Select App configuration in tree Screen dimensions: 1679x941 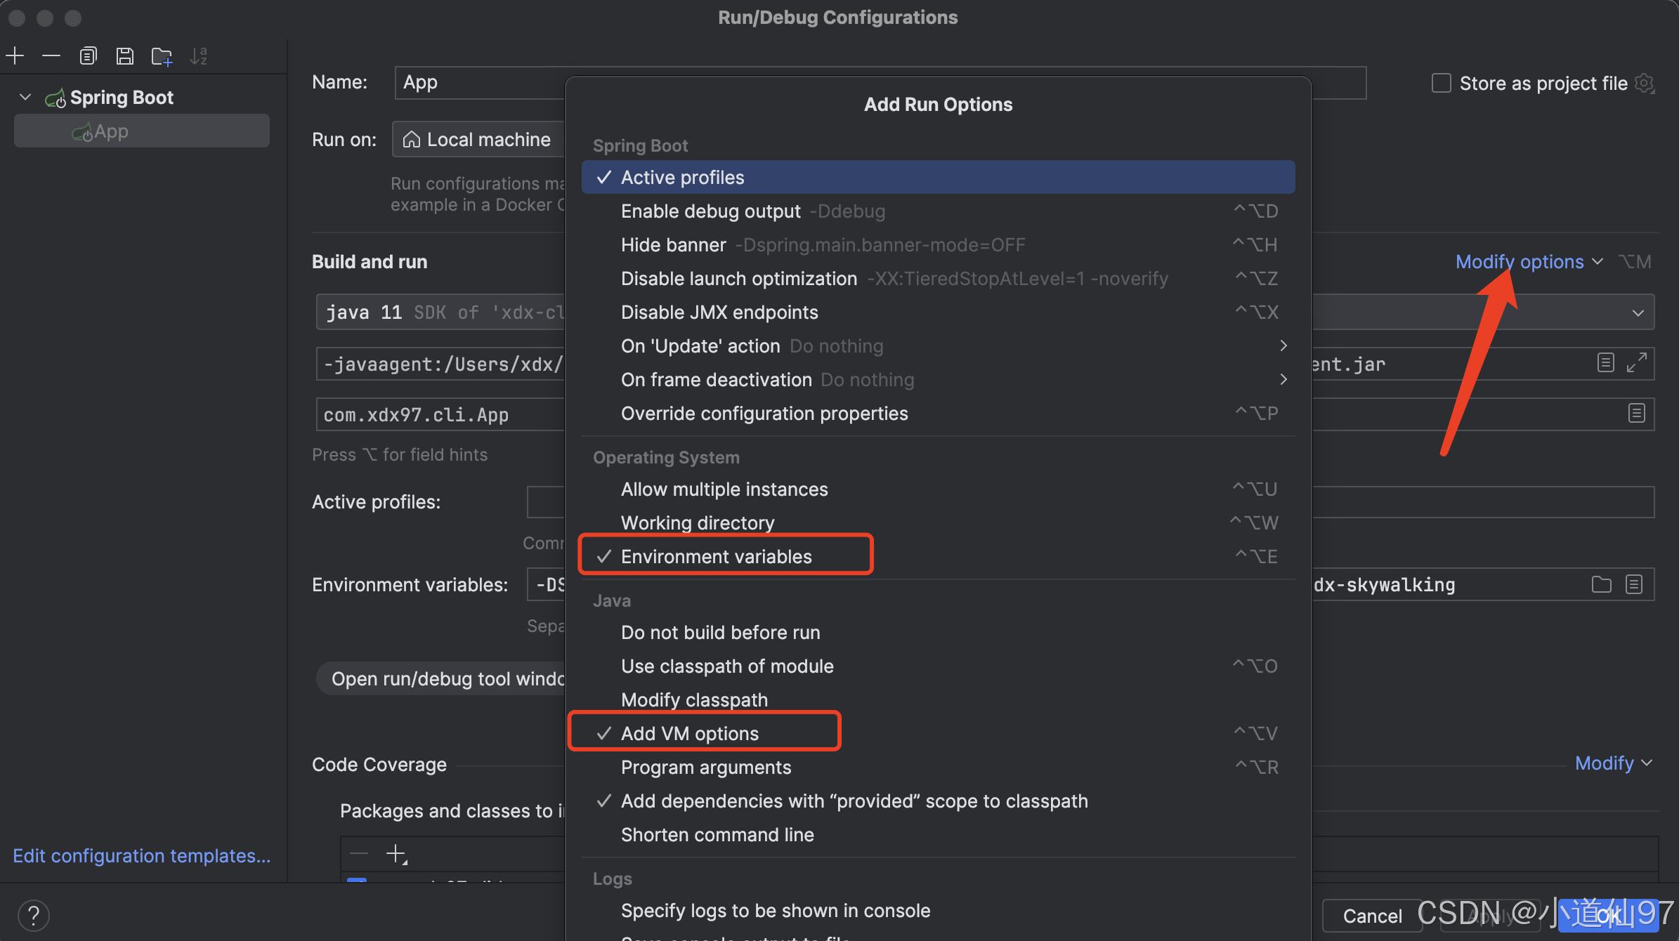click(142, 131)
